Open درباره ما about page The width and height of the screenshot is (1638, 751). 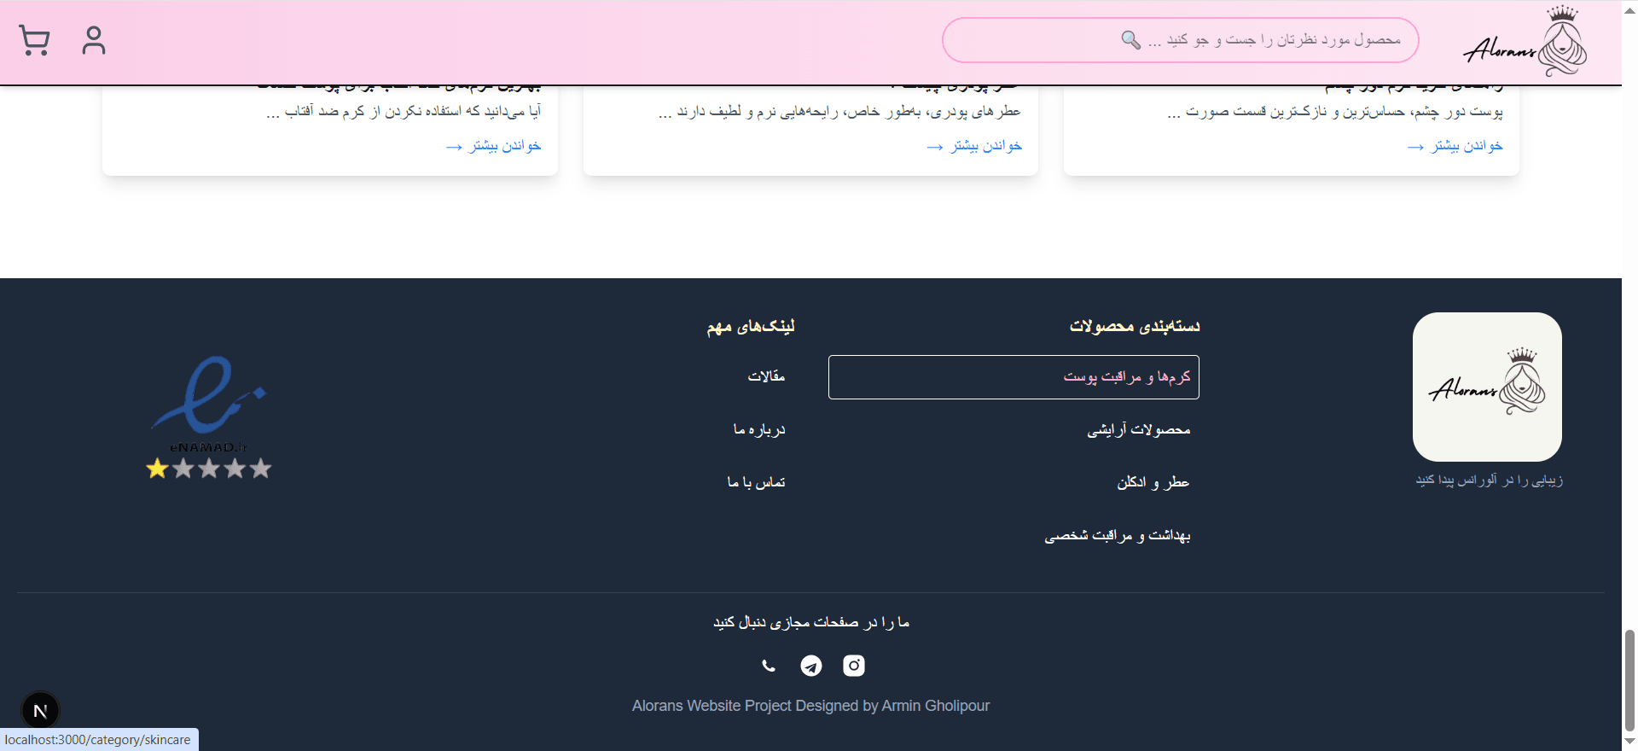(758, 430)
